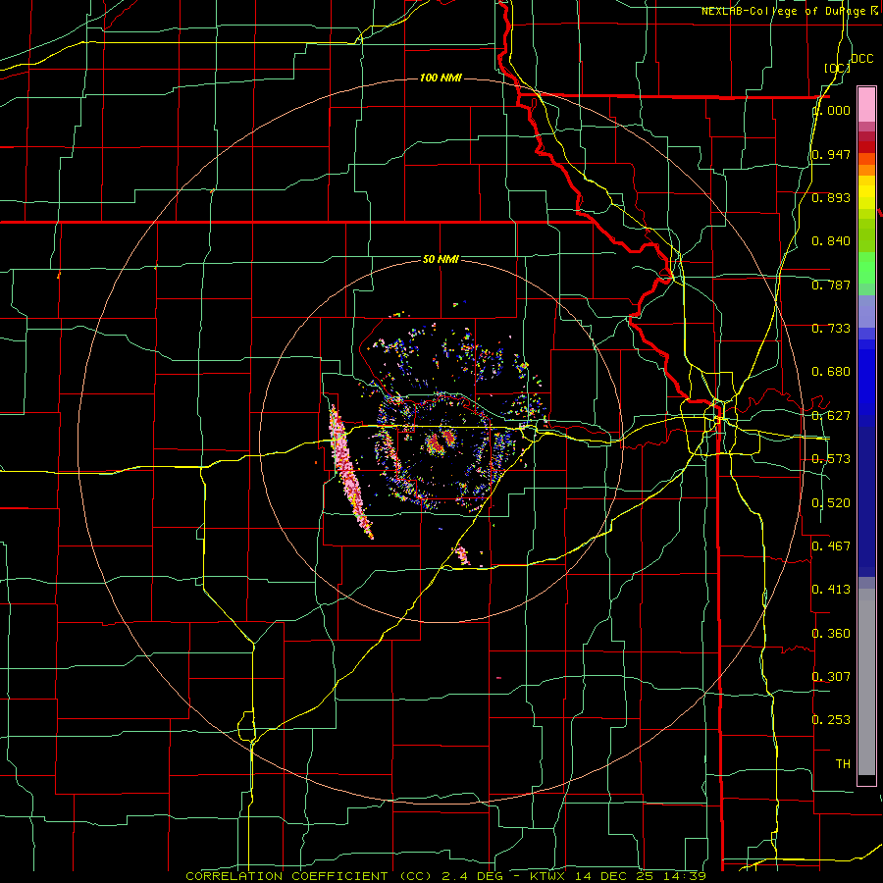
Task: Click the 0.680 value on the legend
Action: (x=831, y=372)
